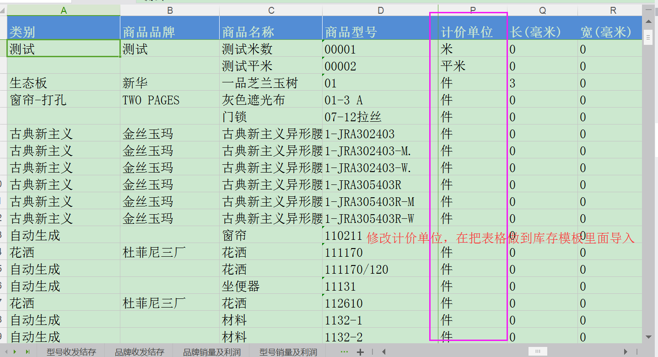
Task: Select column Q header
Action: pyautogui.click(x=543, y=10)
